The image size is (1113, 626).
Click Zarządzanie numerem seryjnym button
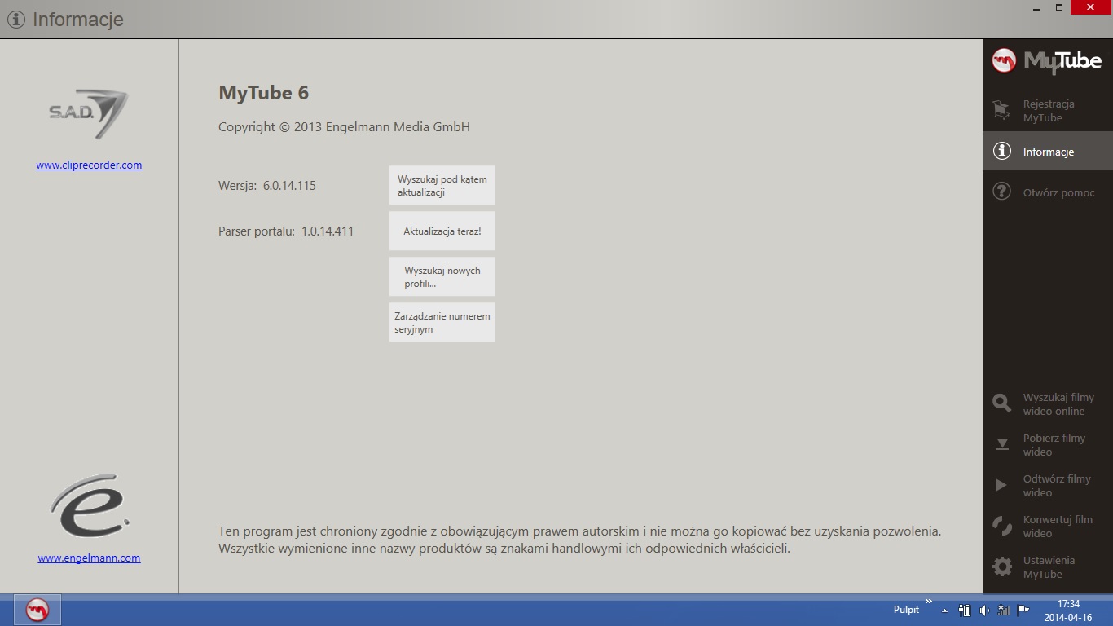click(442, 322)
